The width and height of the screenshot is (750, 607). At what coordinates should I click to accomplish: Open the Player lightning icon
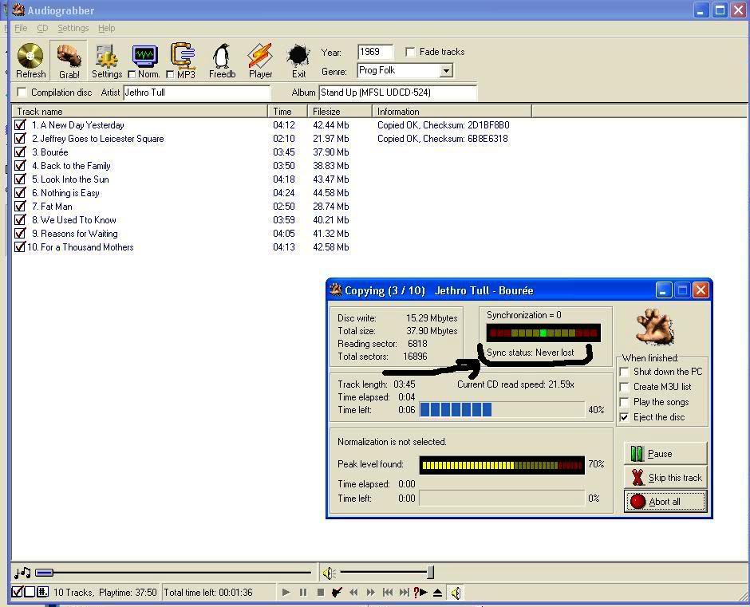260,56
